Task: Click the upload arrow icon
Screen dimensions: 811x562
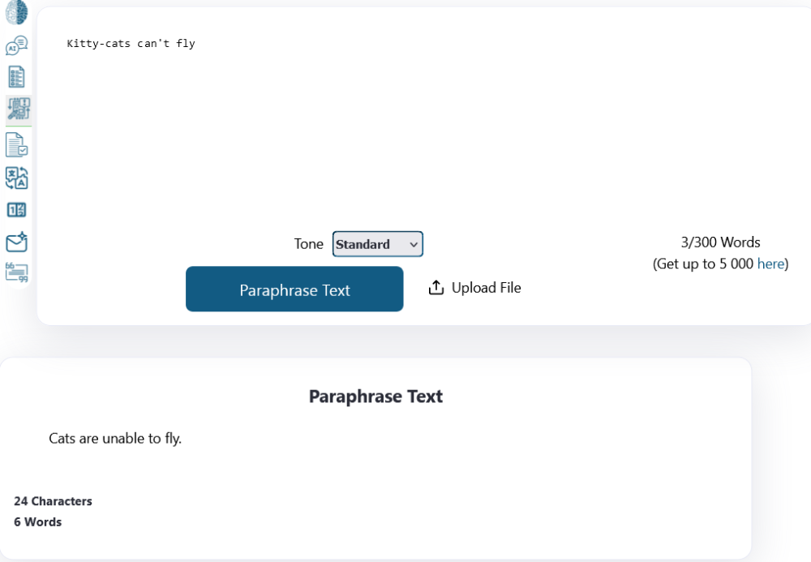Action: pos(436,287)
